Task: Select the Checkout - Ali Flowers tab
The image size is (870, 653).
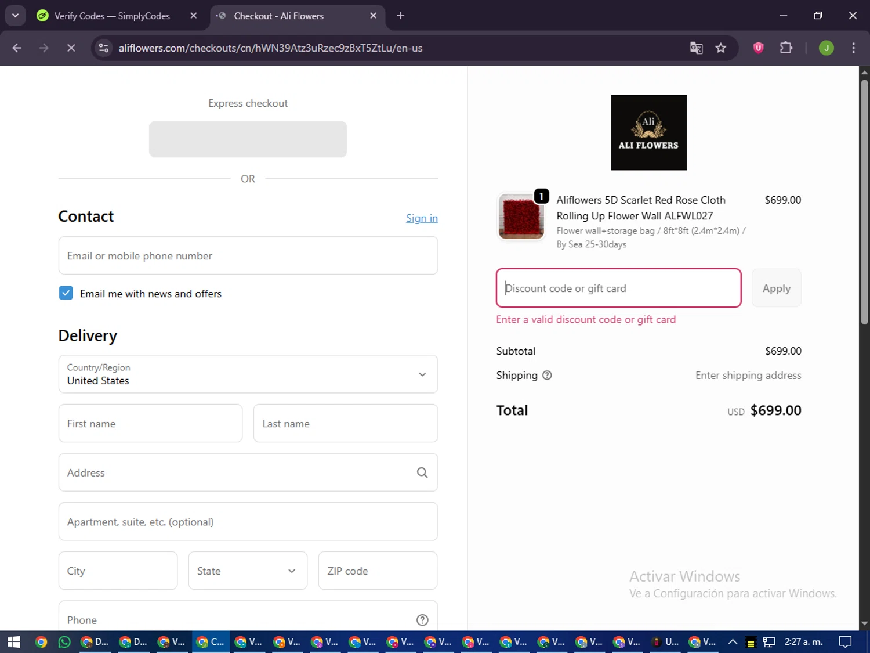Action: pos(278,16)
